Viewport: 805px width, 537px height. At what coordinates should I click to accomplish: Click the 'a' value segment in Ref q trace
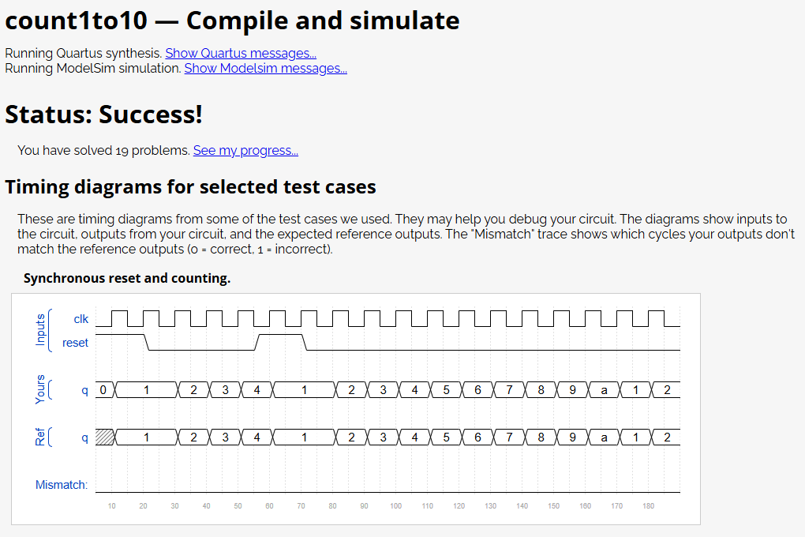click(605, 437)
